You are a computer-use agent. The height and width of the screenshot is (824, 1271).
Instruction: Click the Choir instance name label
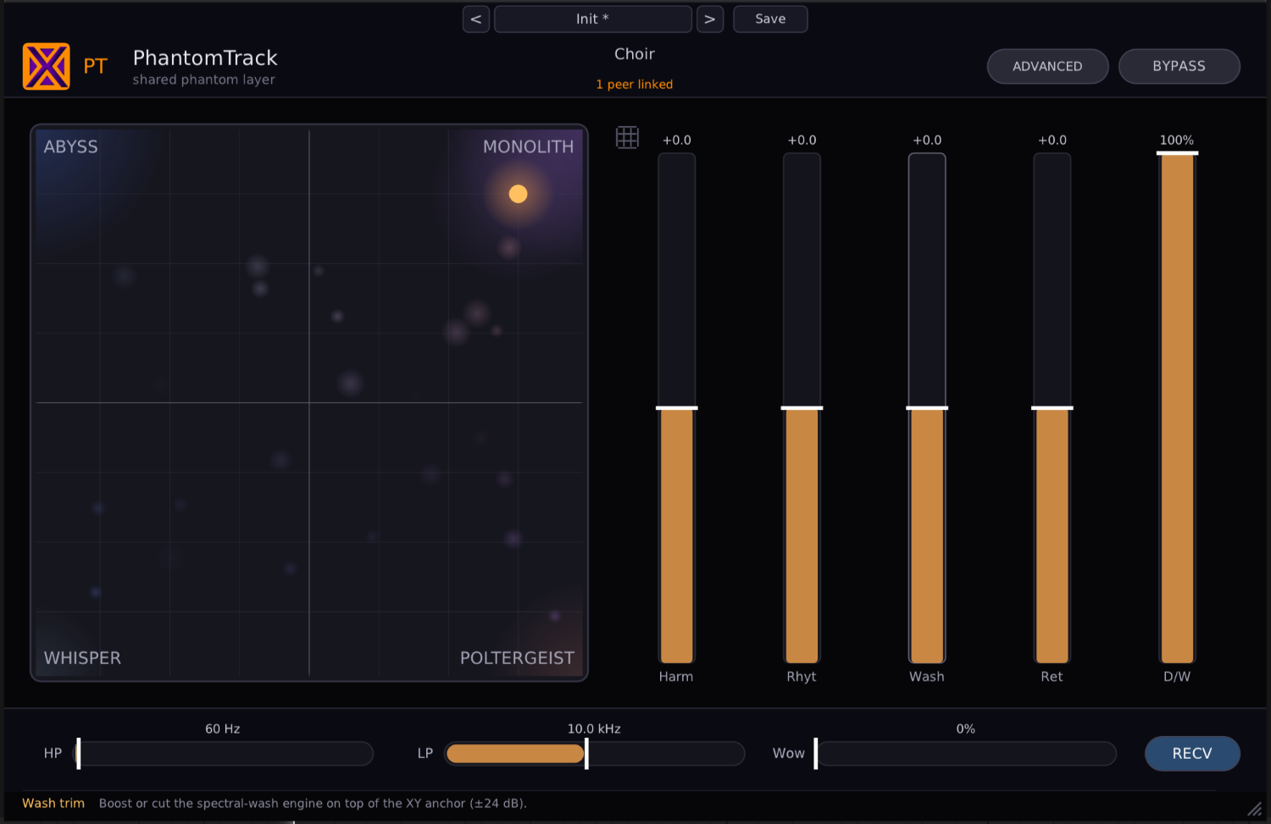pyautogui.click(x=635, y=54)
